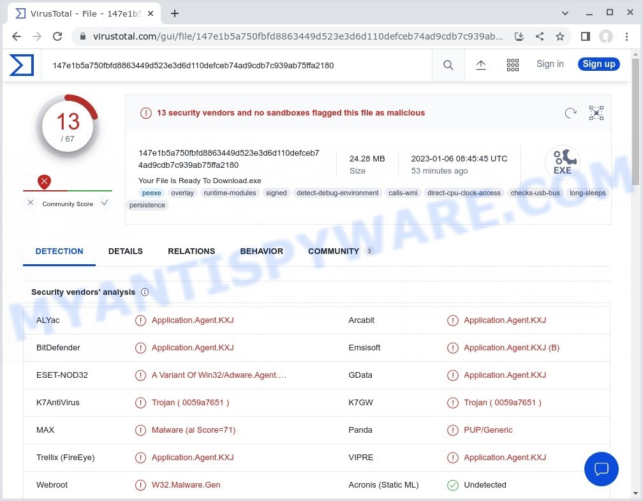Toggle the browser side panel icon
This screenshot has height=501, width=643.
point(586,36)
